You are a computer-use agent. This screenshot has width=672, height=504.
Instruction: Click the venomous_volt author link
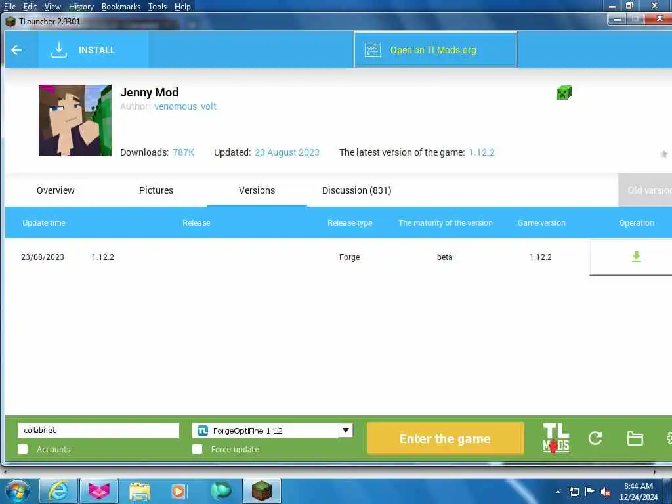click(185, 106)
